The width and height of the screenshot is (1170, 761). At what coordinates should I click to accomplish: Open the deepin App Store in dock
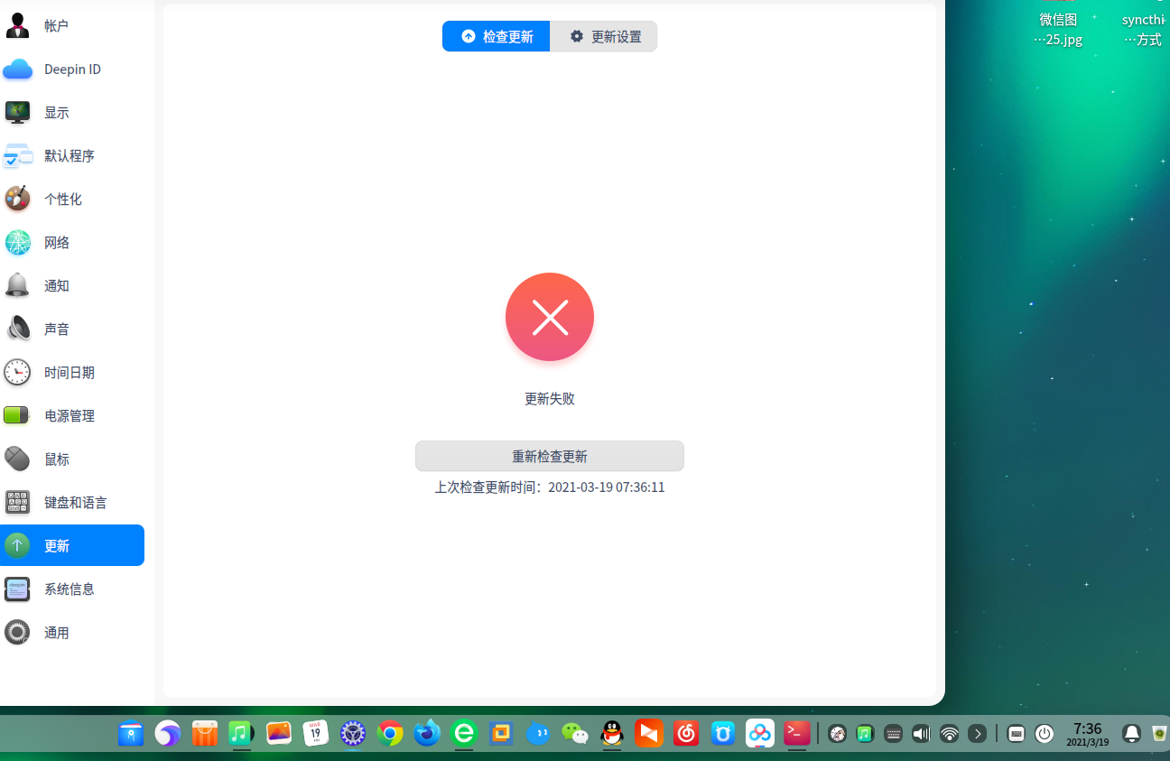(x=205, y=733)
